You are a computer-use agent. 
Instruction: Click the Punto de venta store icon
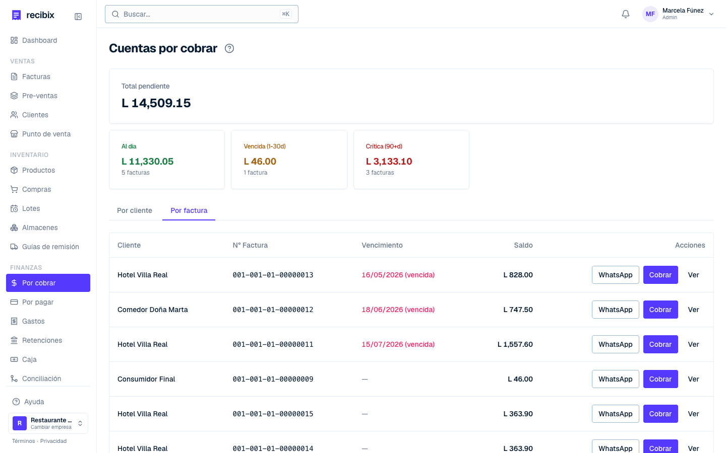point(14,134)
